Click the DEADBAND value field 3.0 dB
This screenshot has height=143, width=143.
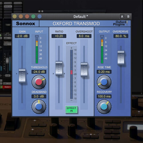(39, 96)
